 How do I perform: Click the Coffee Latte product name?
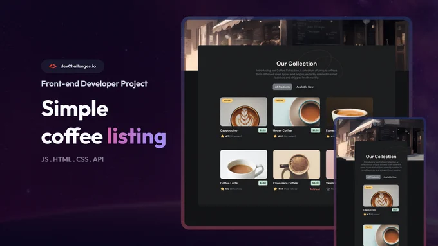[x=229, y=183]
